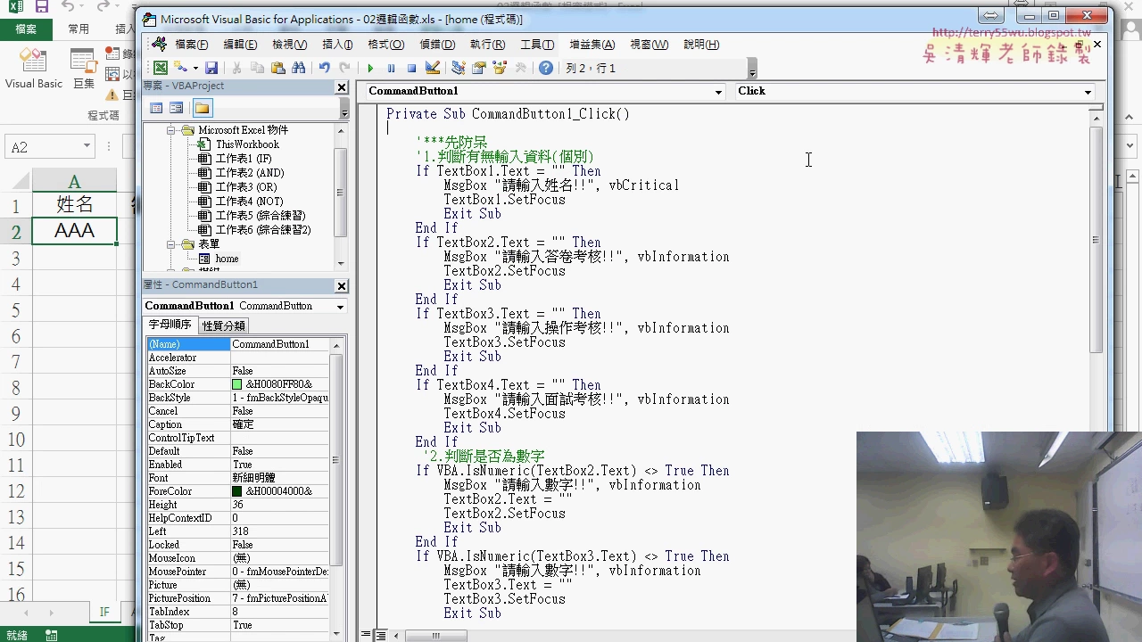Select 工作表4 (NOT) in project tree

[249, 202]
